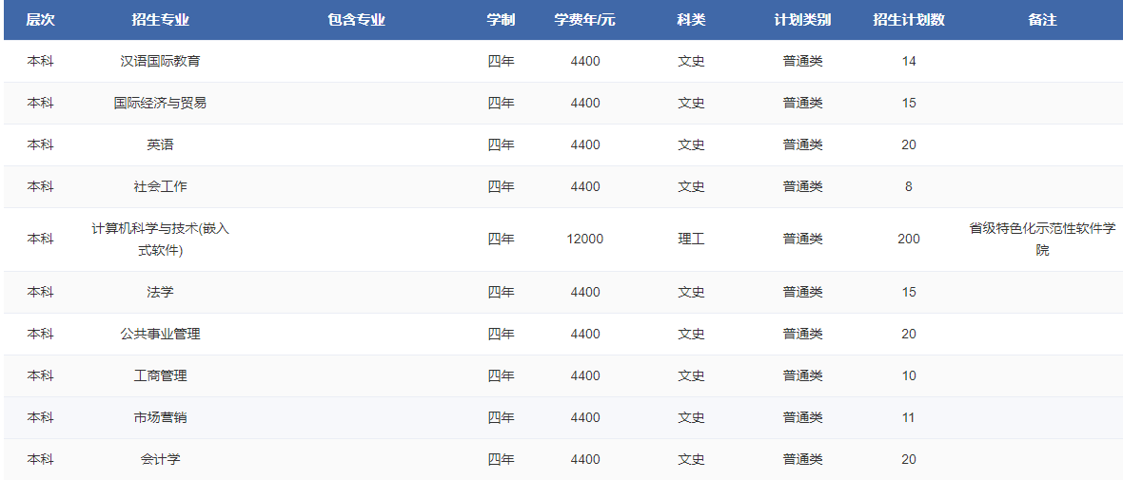
Task: Click the 招生专业 column header
Action: click(160, 20)
